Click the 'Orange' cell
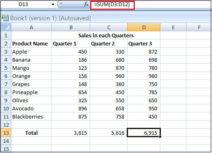The height and width of the screenshot is (153, 212). coord(31,76)
